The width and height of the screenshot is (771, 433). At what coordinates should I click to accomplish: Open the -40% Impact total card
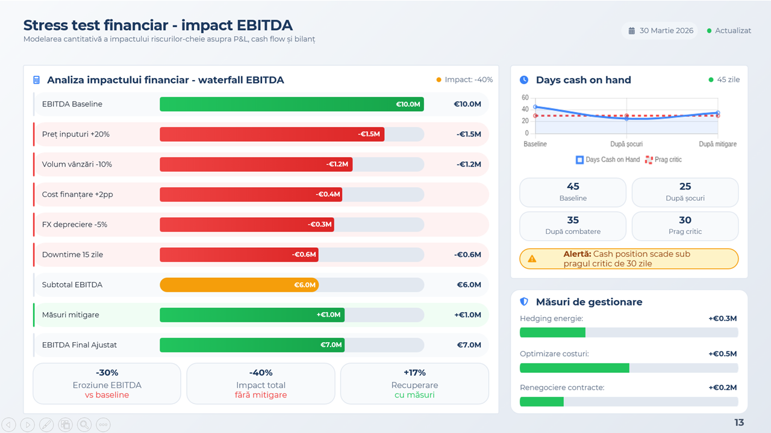261,384
